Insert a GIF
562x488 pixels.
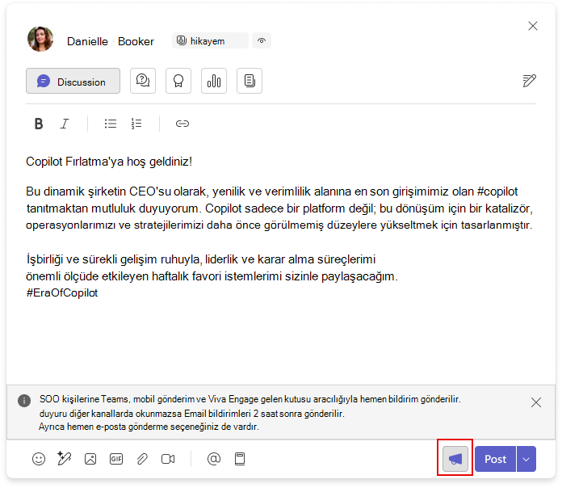tap(116, 459)
